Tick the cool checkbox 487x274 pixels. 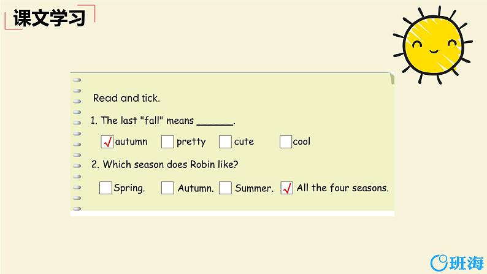click(286, 142)
